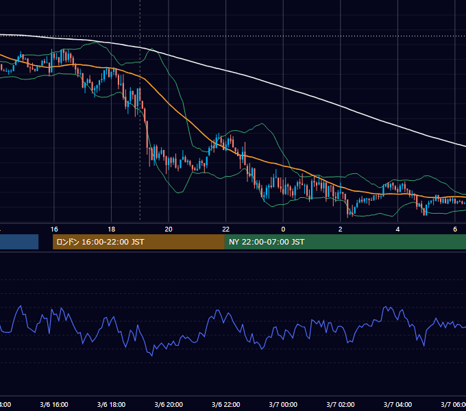The image size is (466, 411).
Task: Click the hour label 6 on the price chart axis
Action: (455, 229)
